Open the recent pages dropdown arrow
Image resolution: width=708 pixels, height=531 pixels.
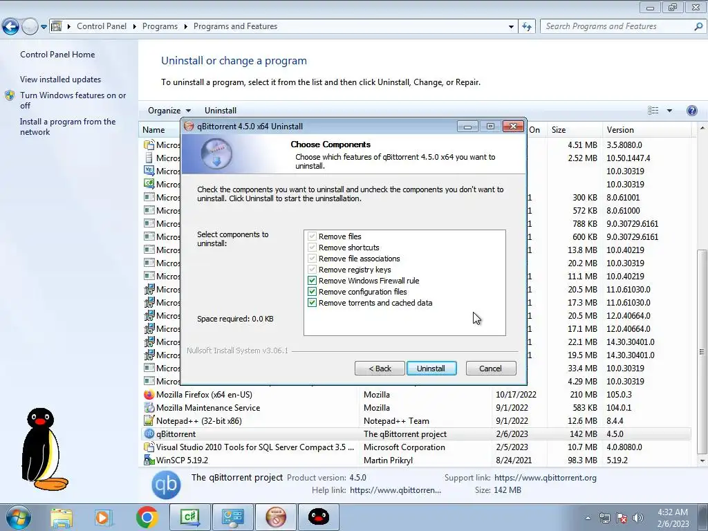pyautogui.click(x=44, y=27)
